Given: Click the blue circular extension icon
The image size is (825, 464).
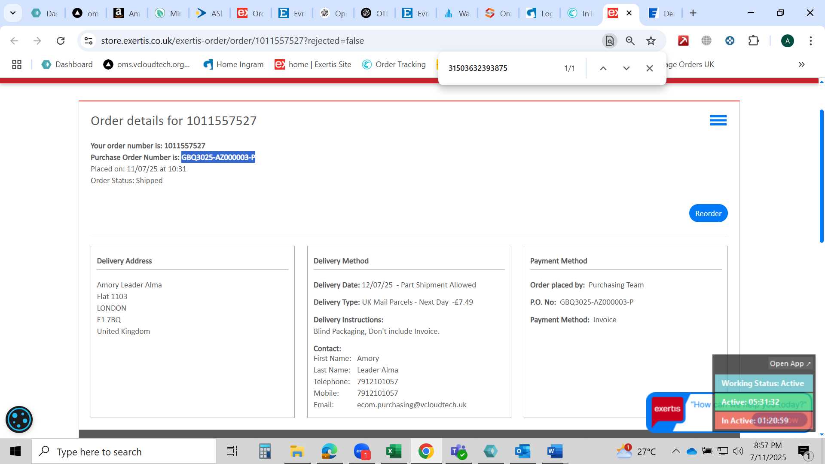Looking at the screenshot, I should 730,41.
